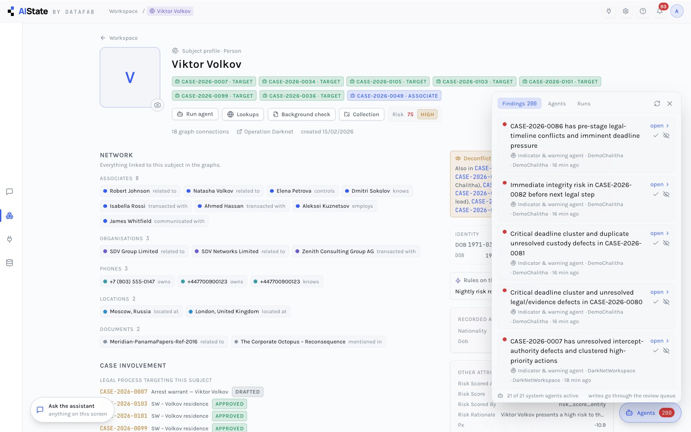Expand open status on CASE-2026-0086 finding
The width and height of the screenshot is (691, 432).
click(659, 126)
